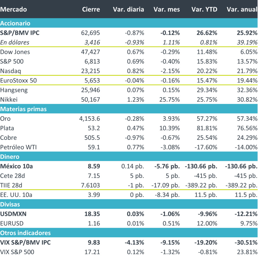
Task: Click the USDMXN closing value 18.35
Action: point(93,214)
